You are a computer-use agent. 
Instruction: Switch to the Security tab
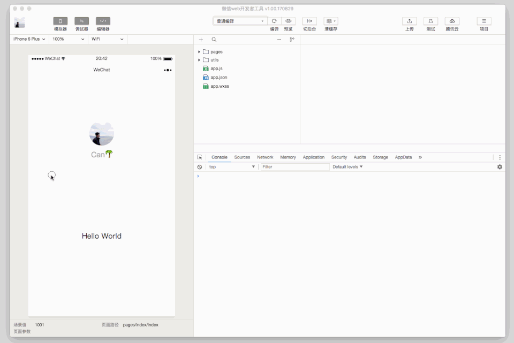339,157
